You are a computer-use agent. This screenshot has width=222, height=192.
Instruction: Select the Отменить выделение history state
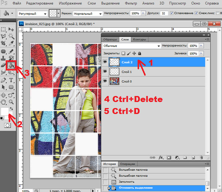pos(153,188)
